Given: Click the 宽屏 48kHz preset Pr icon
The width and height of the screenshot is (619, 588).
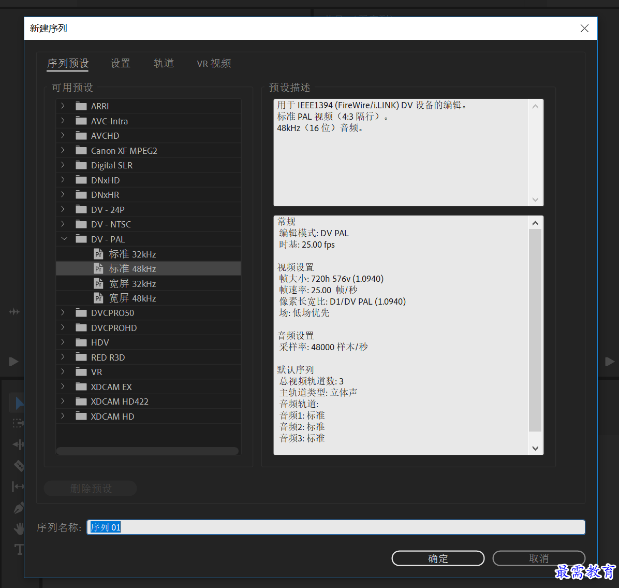Looking at the screenshot, I should tap(99, 298).
